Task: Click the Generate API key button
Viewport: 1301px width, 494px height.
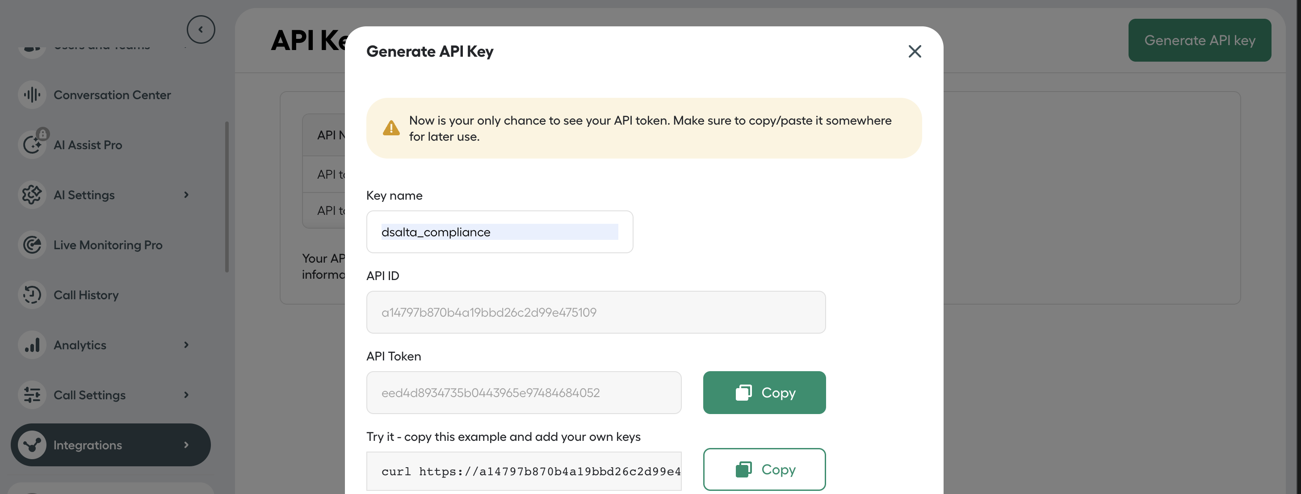Action: (x=1200, y=40)
